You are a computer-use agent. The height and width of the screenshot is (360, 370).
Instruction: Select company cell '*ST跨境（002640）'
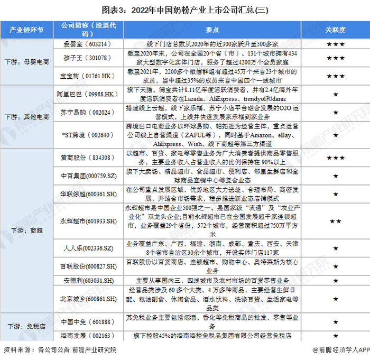pyautogui.click(x=88, y=135)
